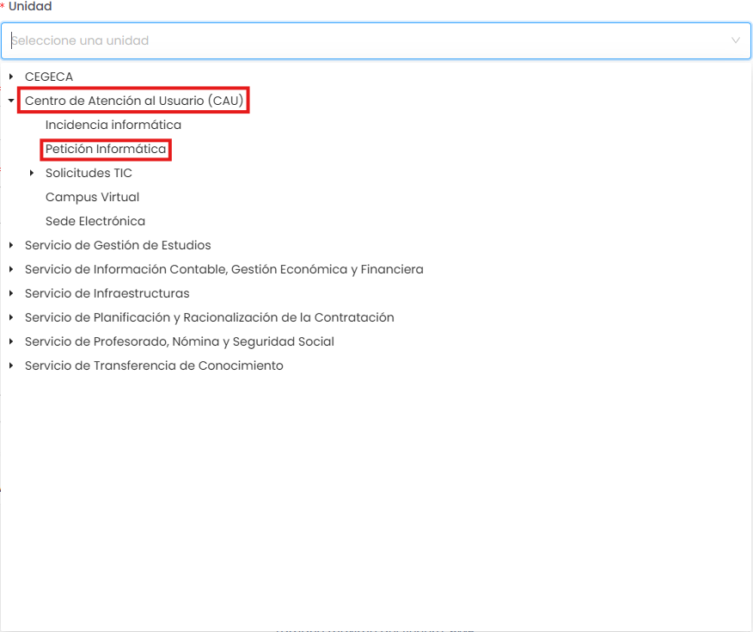
Task: Select Solicitudes TIC item
Action: point(89,173)
